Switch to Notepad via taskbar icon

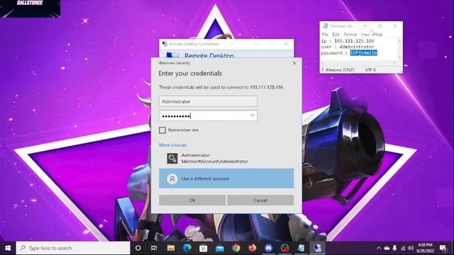pyautogui.click(x=301, y=248)
